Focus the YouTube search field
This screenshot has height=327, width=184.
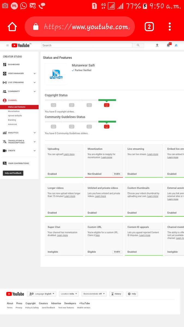click(87, 46)
